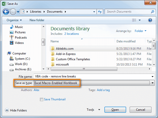Open the Organize menu
The image size is (158, 118).
[14, 20]
